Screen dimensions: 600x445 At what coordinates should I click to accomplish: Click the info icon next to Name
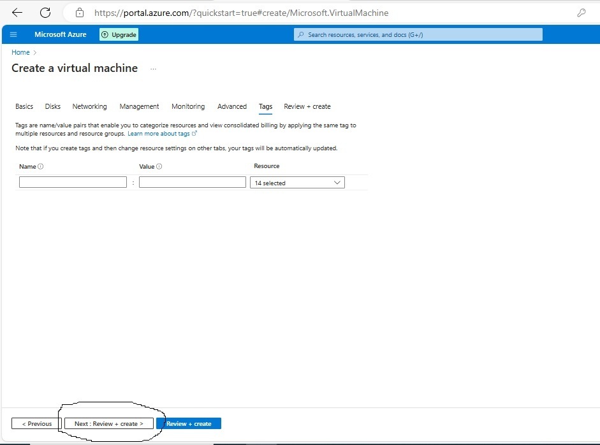41,167
